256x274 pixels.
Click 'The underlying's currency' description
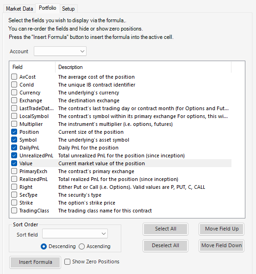coord(88,93)
